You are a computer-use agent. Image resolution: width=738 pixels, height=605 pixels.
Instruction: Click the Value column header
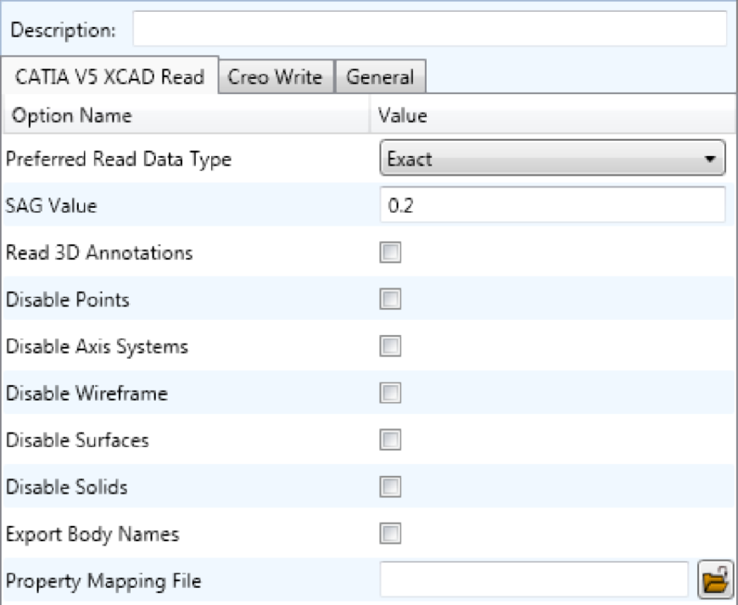[553, 115]
